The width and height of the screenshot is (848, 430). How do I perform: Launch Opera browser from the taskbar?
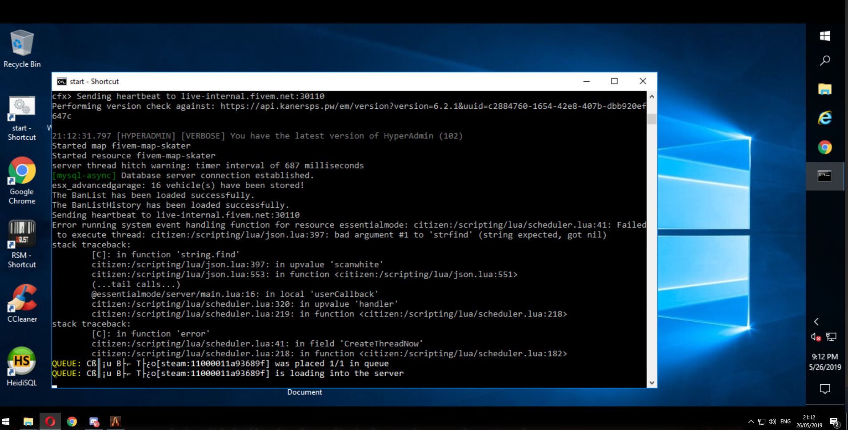tap(51, 421)
